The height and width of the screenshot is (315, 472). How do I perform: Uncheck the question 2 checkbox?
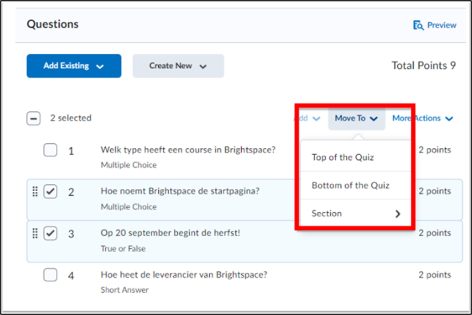click(50, 192)
